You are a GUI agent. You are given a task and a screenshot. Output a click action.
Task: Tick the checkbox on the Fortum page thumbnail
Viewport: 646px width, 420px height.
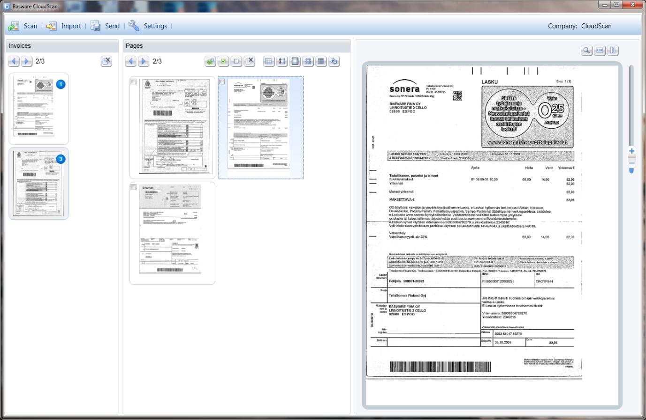pos(134,187)
